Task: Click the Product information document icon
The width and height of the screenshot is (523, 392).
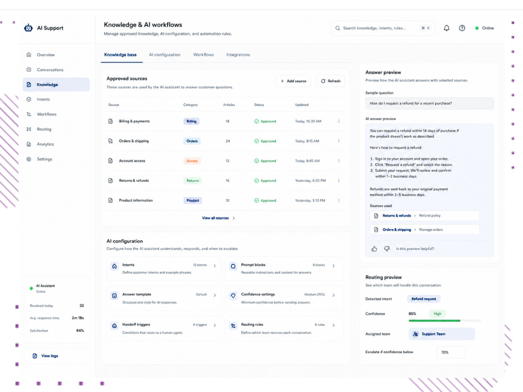Action: (x=110, y=200)
